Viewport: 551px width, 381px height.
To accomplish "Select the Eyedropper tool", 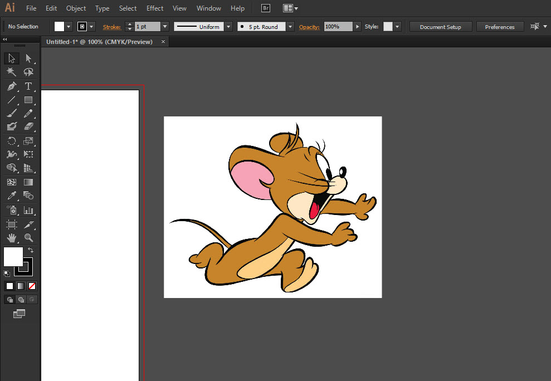I will [12, 196].
